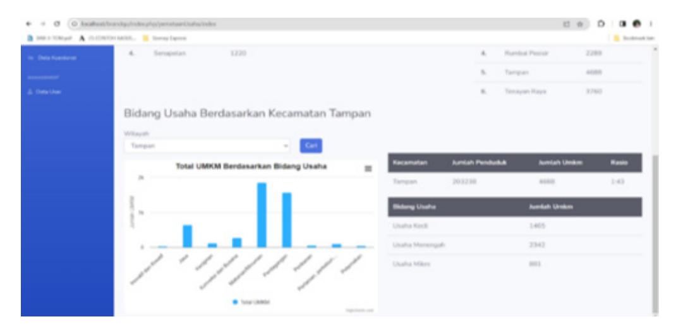
Task: Click the page vertical scrollbar thumb
Action: 656,232
